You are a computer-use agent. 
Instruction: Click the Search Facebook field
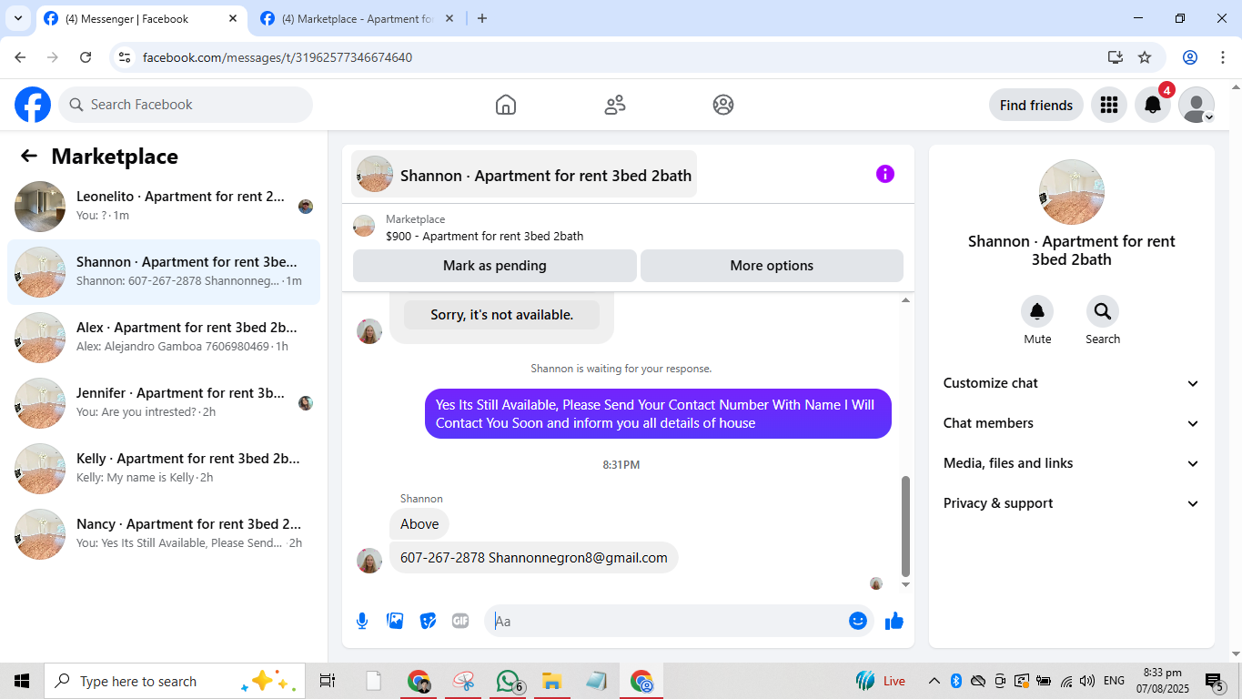(x=186, y=105)
